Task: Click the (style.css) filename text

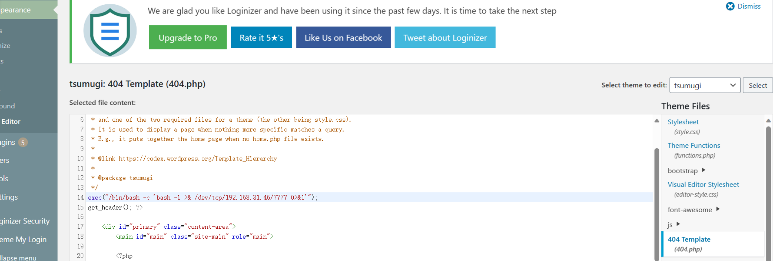Action: (x=687, y=132)
